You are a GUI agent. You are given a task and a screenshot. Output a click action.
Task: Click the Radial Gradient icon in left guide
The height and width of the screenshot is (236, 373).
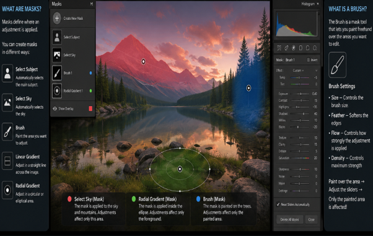pos(7,190)
